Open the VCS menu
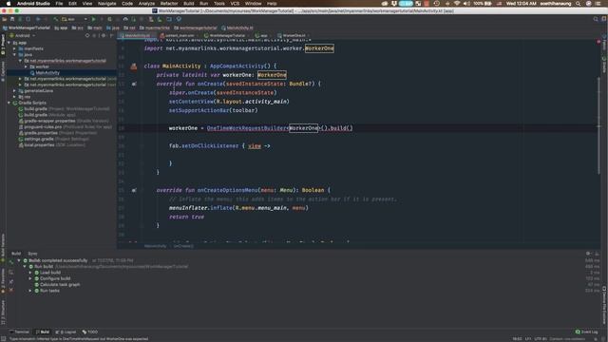 pyautogui.click(x=235, y=4)
